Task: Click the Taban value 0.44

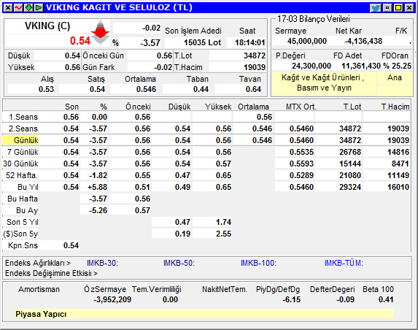Action: click(201, 89)
